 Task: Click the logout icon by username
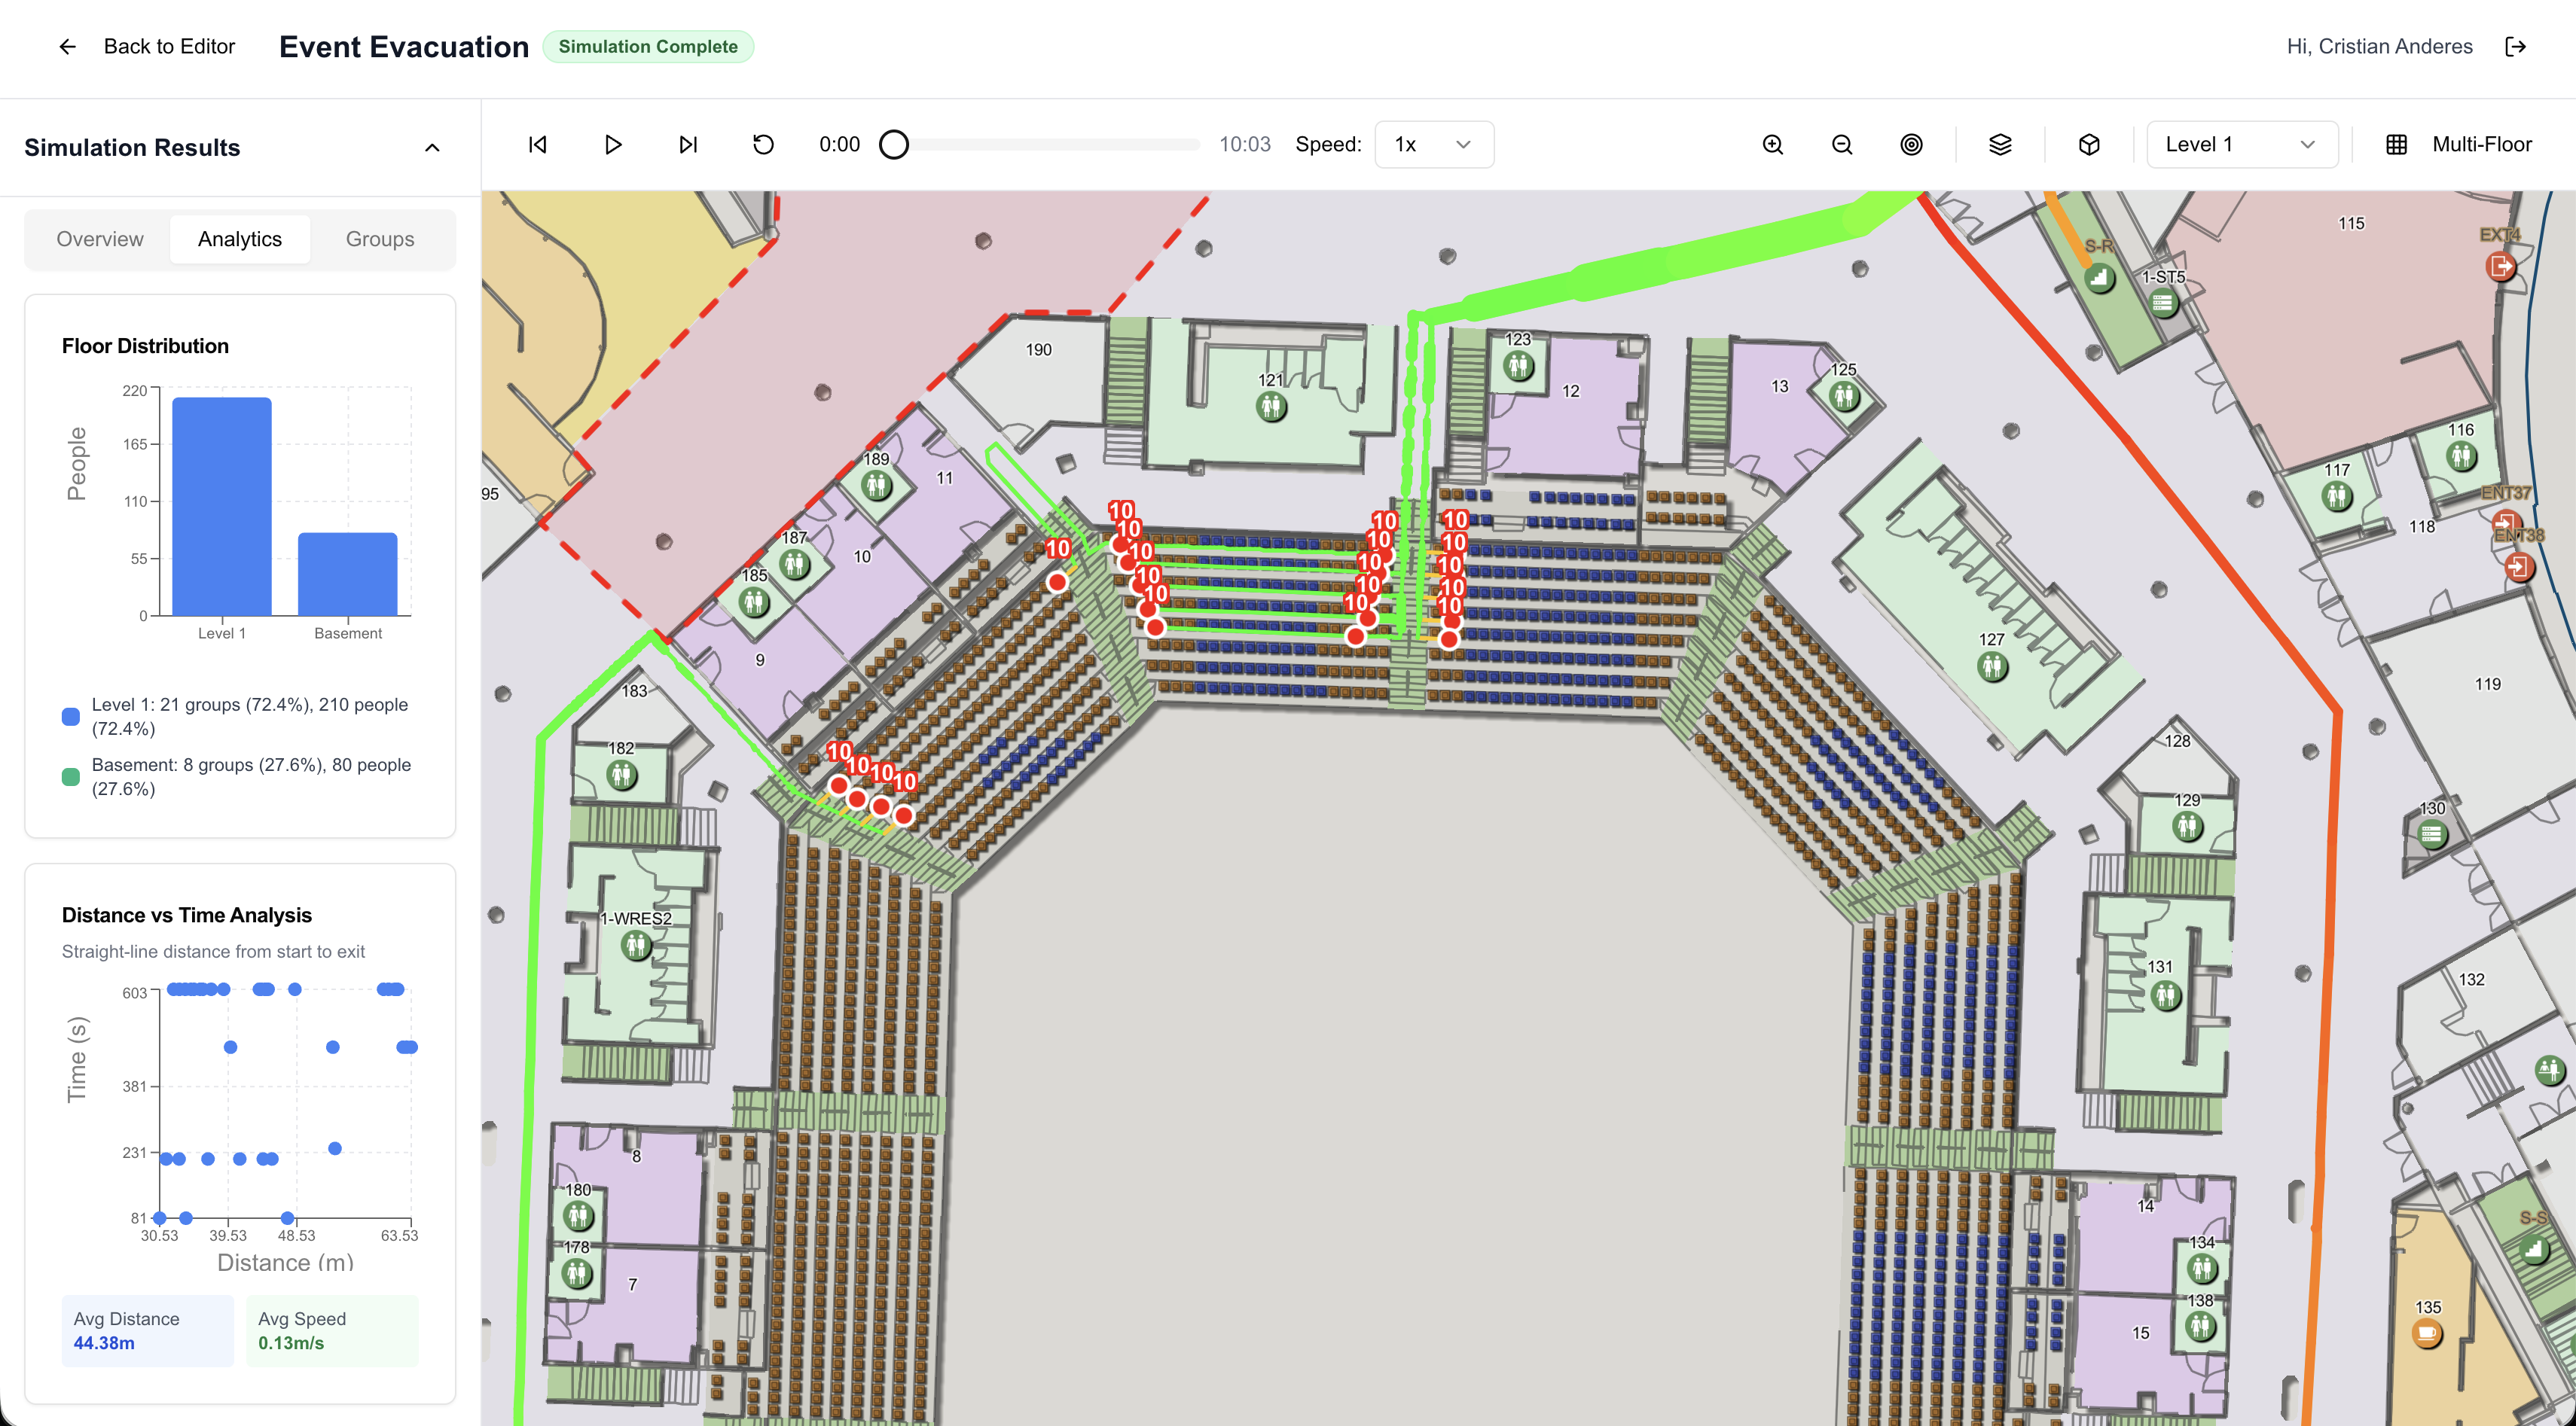tap(2516, 47)
